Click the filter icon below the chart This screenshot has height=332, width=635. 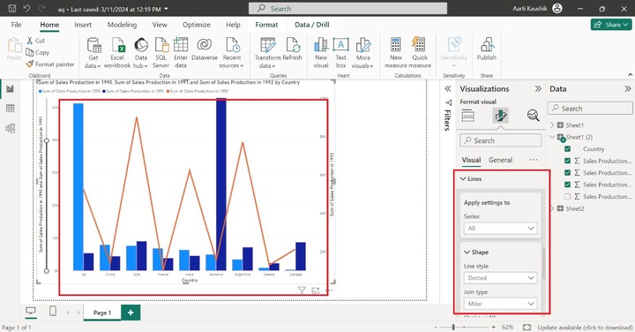302,290
